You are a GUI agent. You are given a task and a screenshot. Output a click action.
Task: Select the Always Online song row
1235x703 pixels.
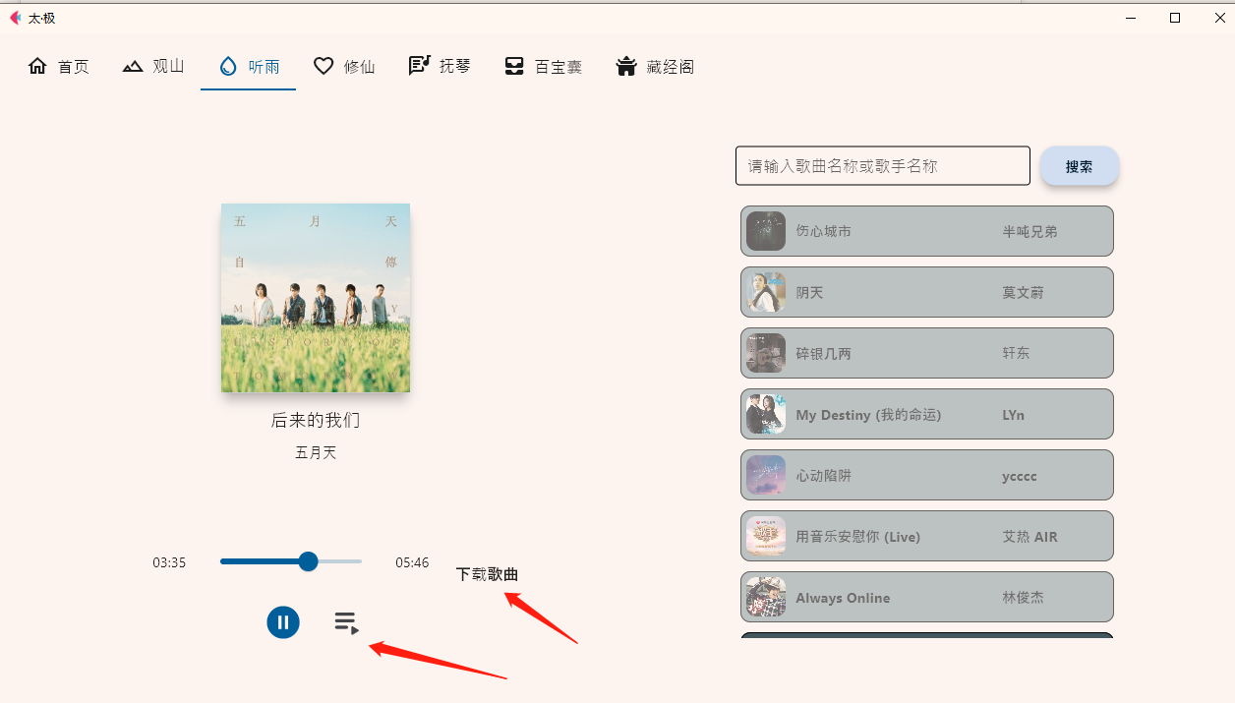click(x=927, y=597)
